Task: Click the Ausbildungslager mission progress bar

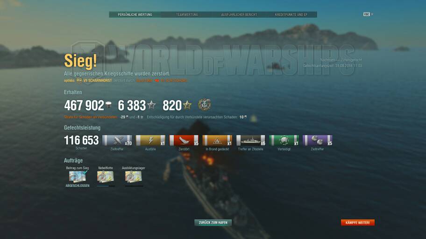Action: click(x=134, y=186)
